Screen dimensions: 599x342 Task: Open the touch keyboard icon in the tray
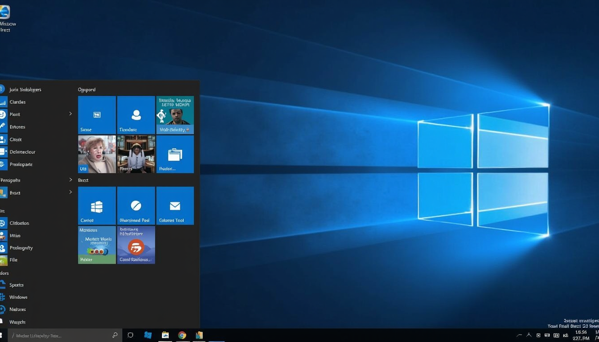(547, 335)
